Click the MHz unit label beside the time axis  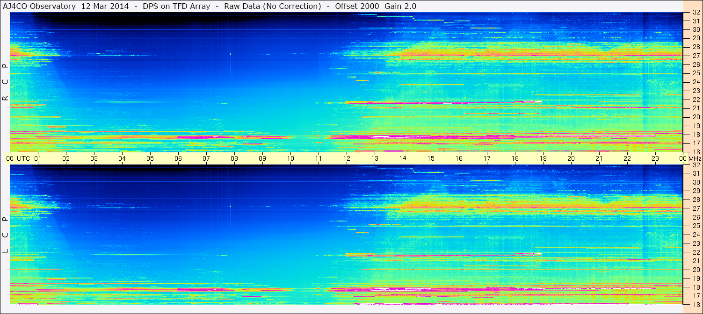[x=695, y=158]
